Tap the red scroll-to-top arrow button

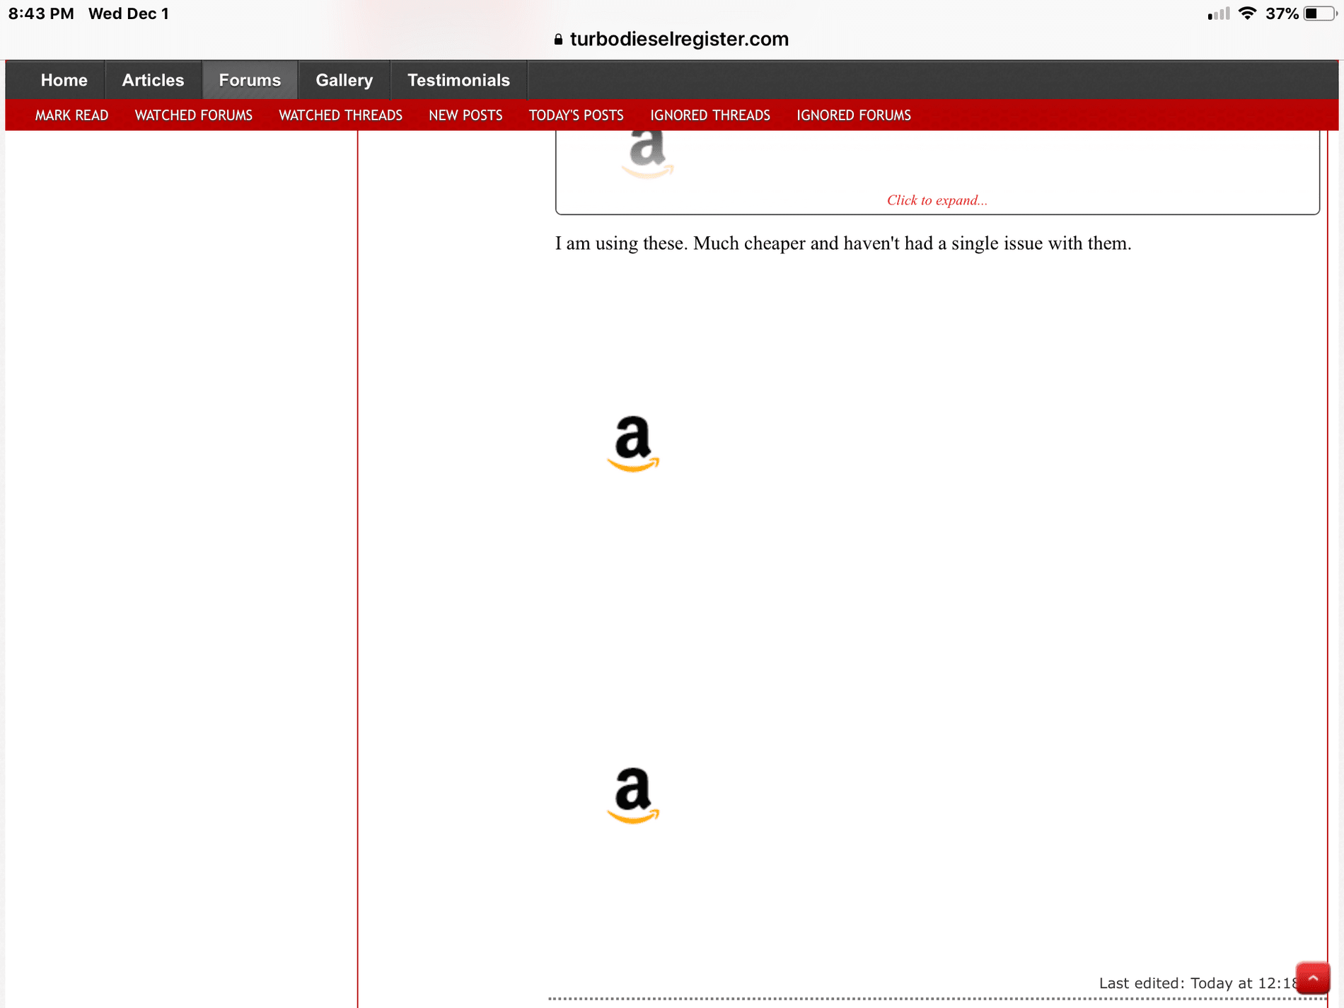pos(1312,978)
